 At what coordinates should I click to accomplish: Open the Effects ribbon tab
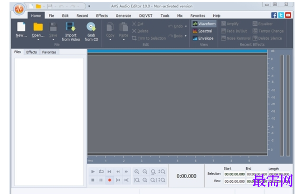coord(102,16)
